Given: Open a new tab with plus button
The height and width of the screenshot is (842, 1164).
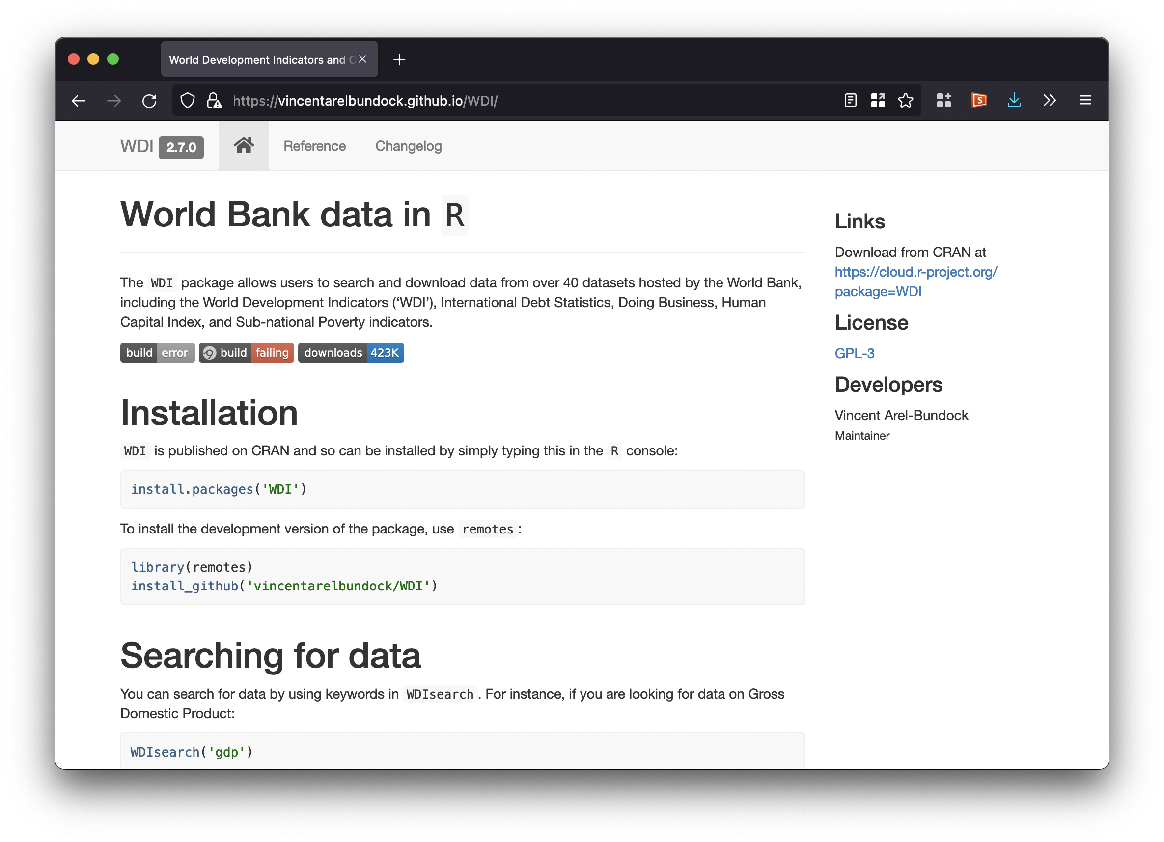Looking at the screenshot, I should pos(399,59).
